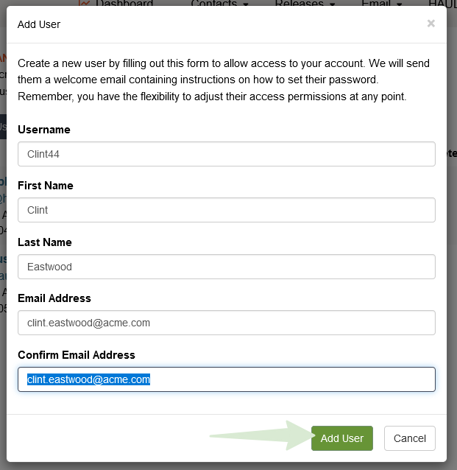Click the Add User dialog title
Screen dimensions: 457x470
[x=39, y=24]
